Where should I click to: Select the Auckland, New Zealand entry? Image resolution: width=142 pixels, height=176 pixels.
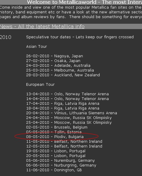click(63, 75)
